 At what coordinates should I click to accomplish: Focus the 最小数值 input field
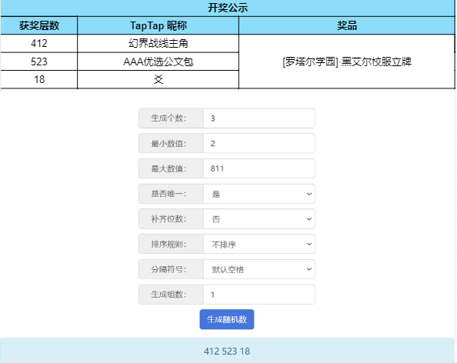tap(259, 143)
